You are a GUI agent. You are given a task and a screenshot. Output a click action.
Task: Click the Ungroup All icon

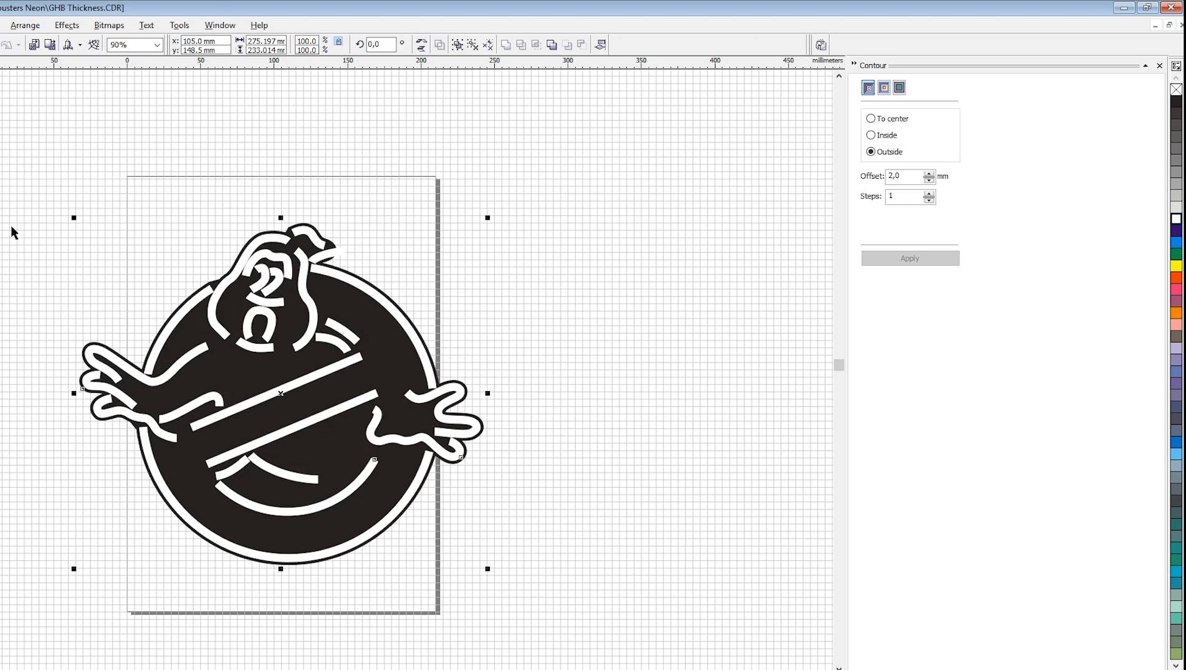point(488,45)
